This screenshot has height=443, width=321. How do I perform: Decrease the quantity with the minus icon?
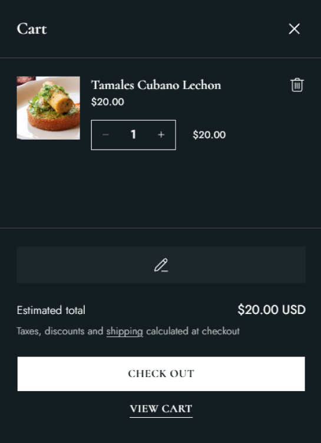(105, 135)
